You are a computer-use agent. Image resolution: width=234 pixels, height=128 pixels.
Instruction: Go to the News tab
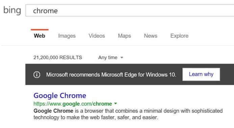(x=151, y=36)
